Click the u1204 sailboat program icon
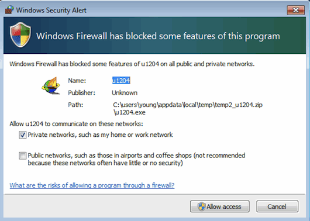This screenshot has height=221, width=310. (51, 85)
